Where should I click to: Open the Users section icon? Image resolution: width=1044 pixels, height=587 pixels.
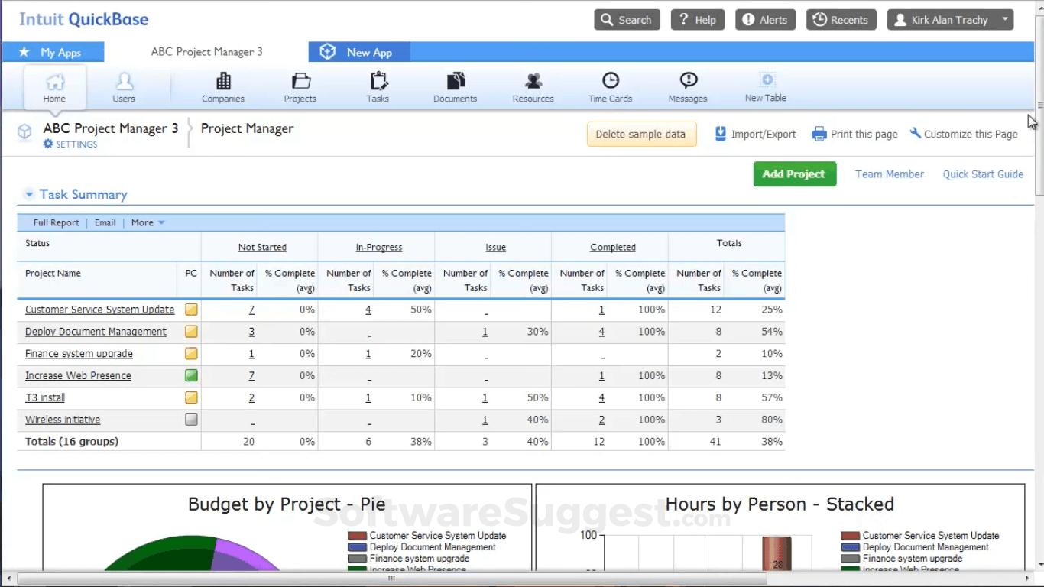[124, 81]
